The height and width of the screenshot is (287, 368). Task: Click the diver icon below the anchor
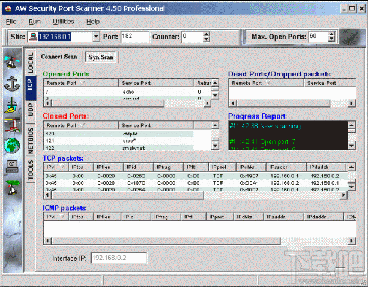(11, 105)
